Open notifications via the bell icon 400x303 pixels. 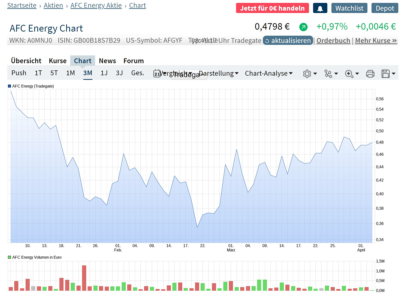(320, 8)
